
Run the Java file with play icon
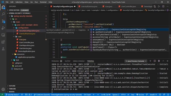(159, 6)
